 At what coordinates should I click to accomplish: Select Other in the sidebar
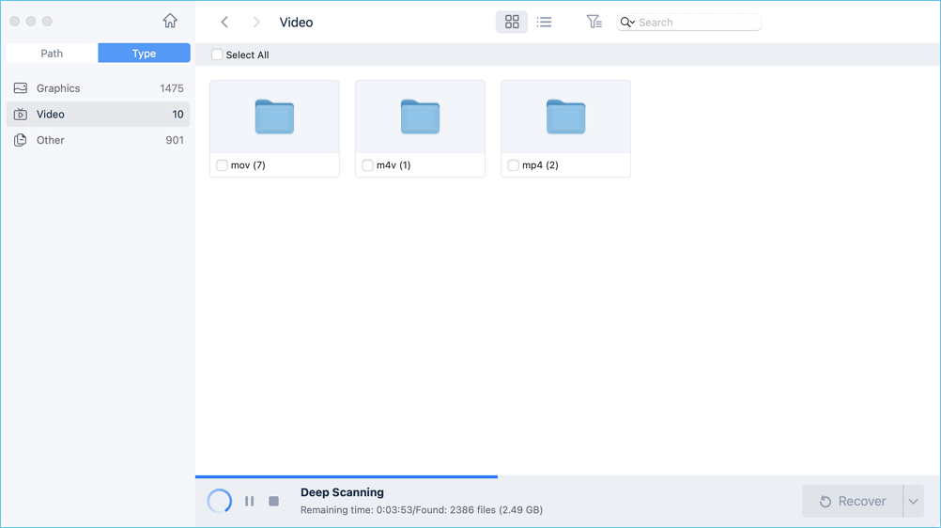tap(98, 140)
